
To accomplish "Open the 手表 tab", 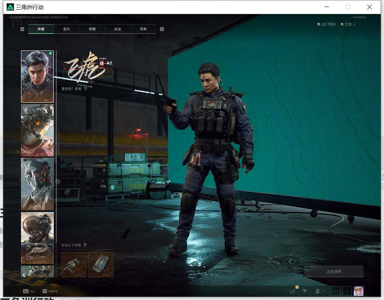I will coord(143,29).
